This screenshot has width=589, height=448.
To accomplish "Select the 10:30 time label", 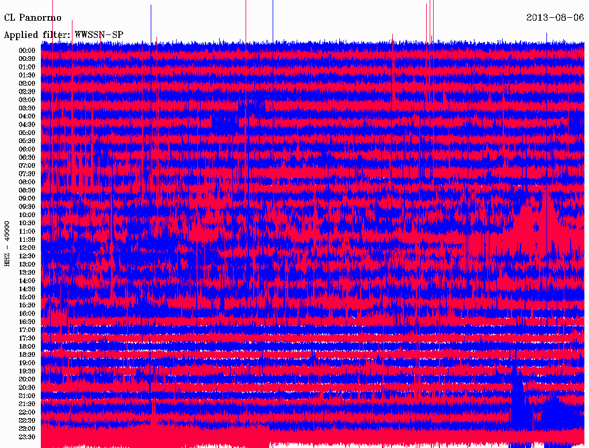I will click(x=27, y=223).
